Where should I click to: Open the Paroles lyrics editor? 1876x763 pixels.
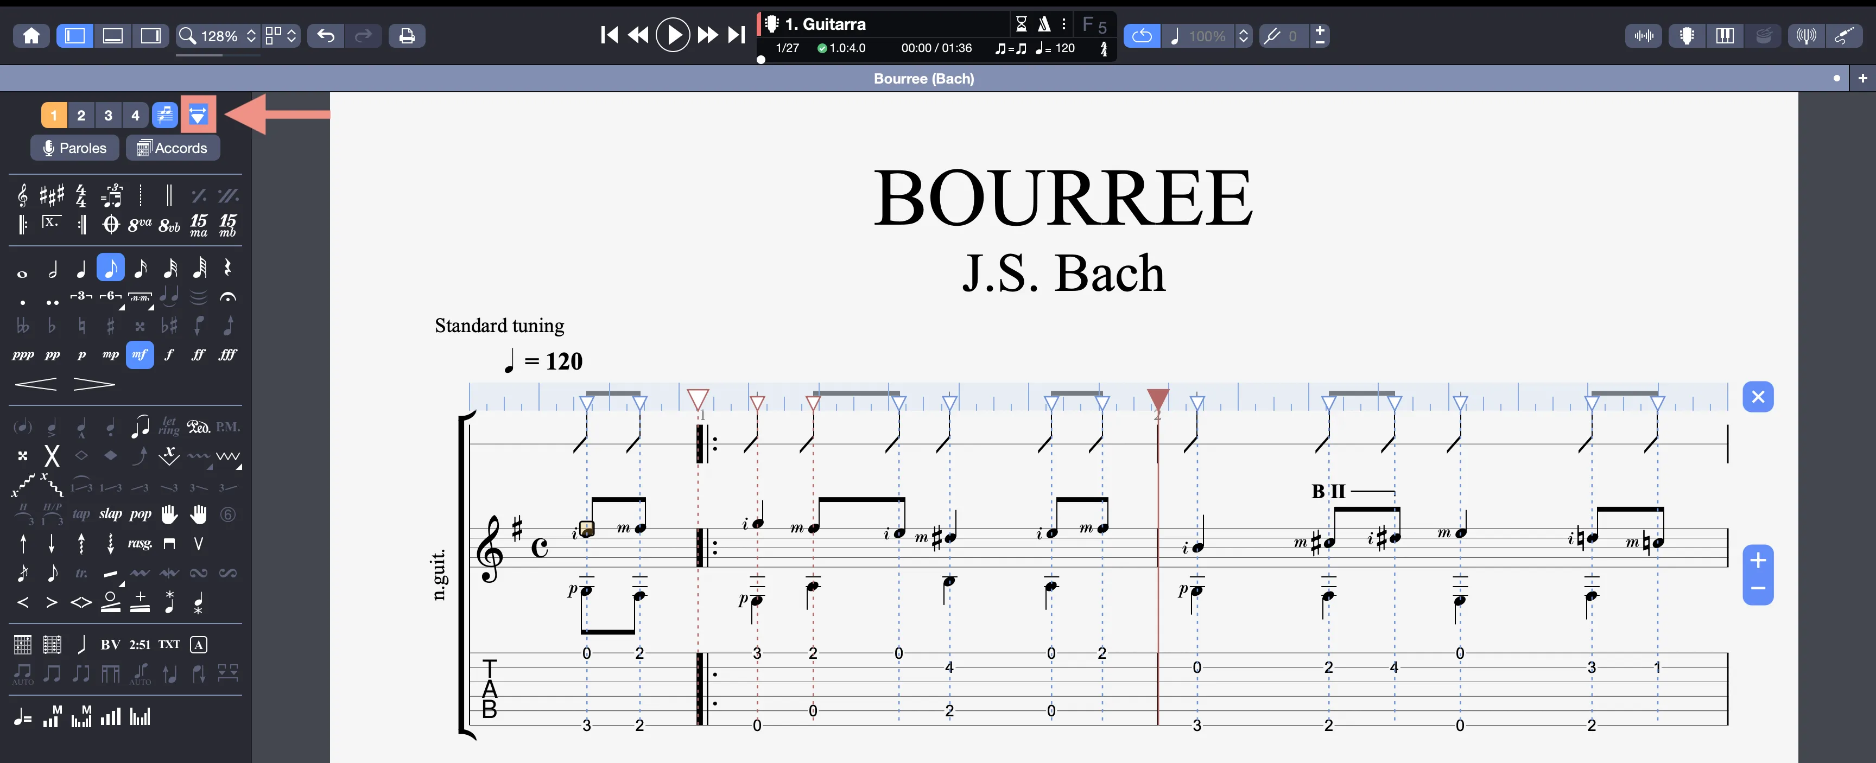point(75,148)
